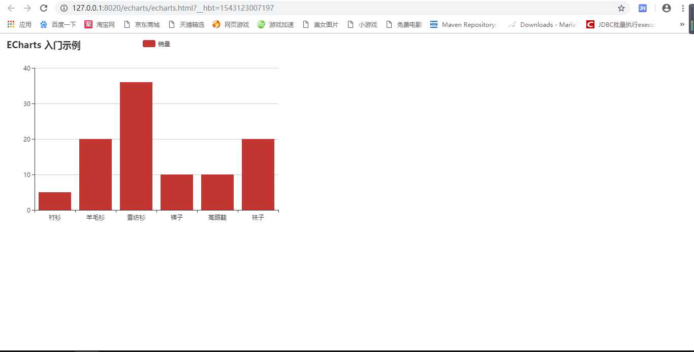This screenshot has height=352, width=694.
Task: Expand the bookmarks overflow chevron
Action: tap(682, 24)
